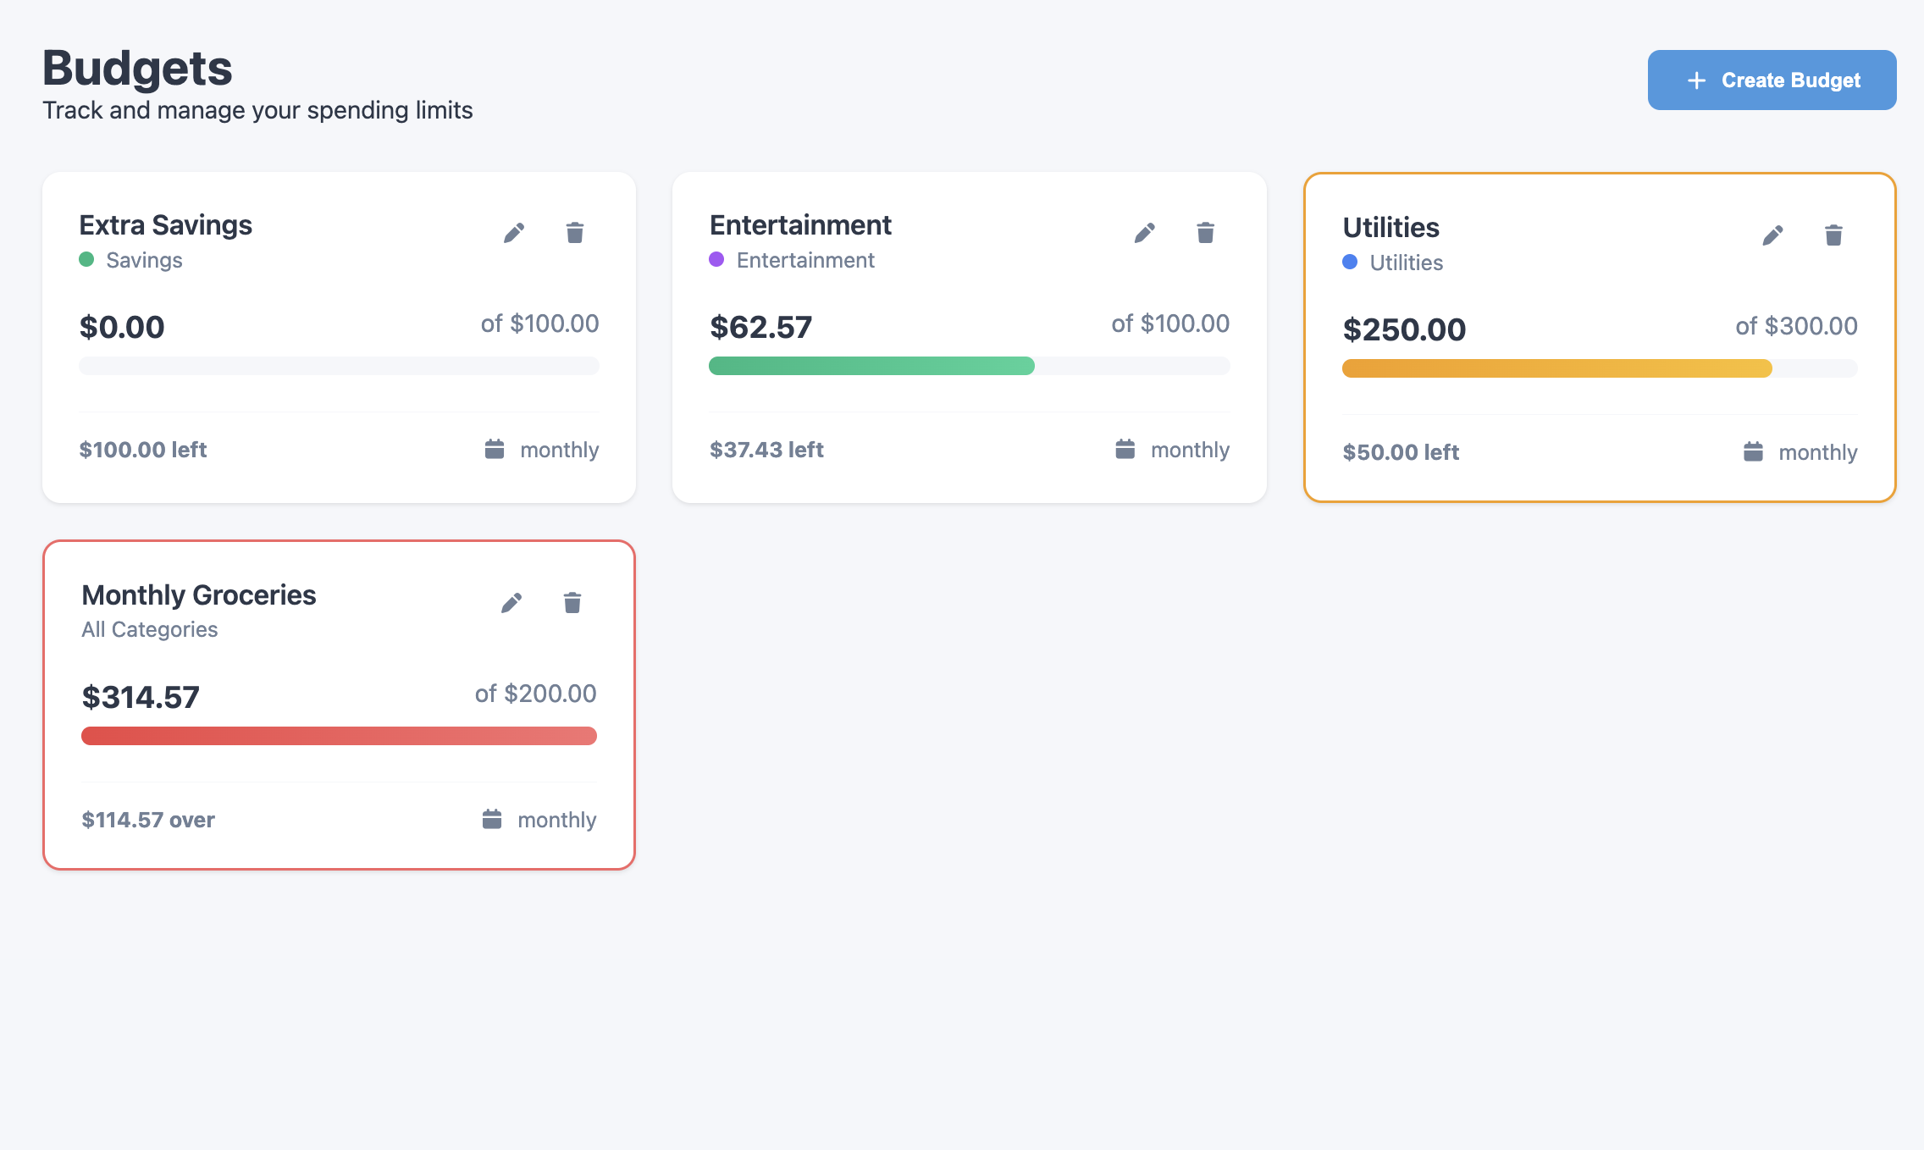Click the Monthly Groceries red progress bar
Screen dimensions: 1924x1150
[339, 736]
